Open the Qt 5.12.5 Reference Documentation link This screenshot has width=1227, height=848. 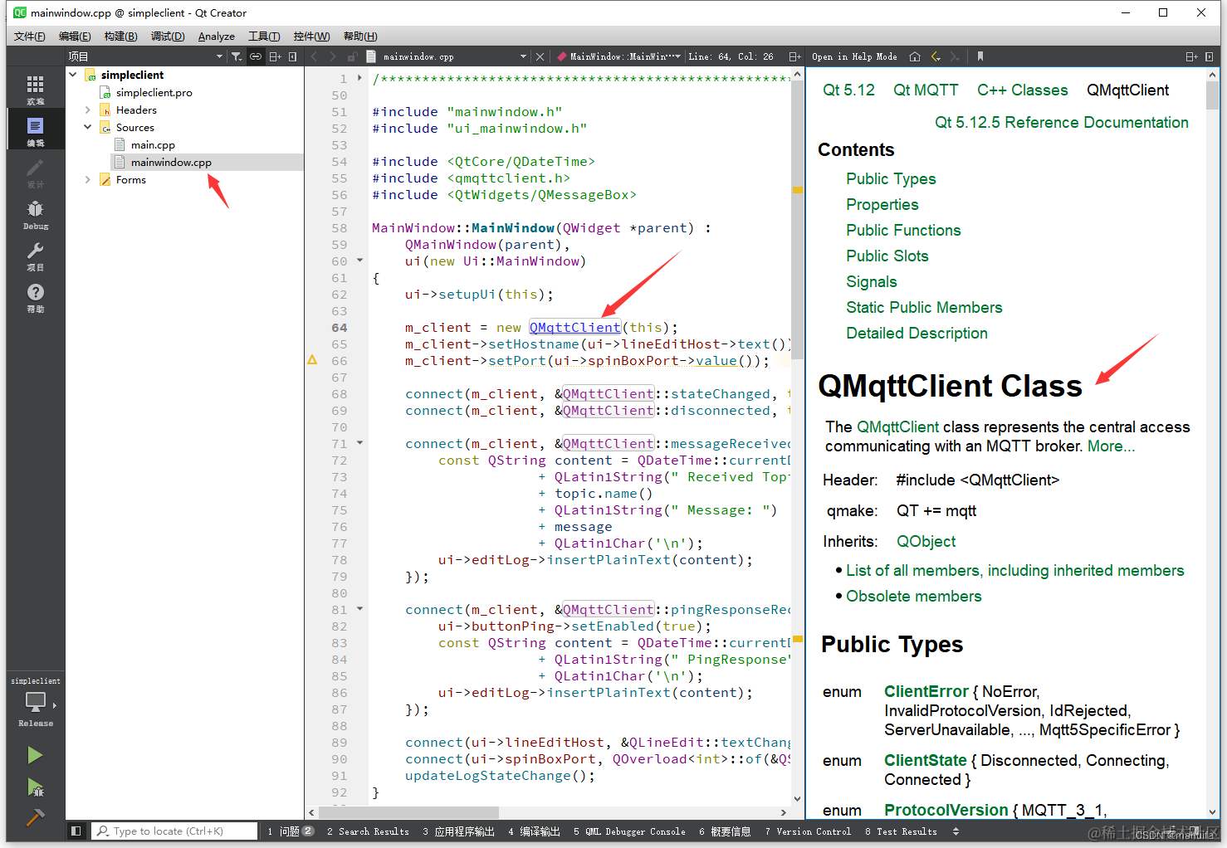(x=1062, y=122)
